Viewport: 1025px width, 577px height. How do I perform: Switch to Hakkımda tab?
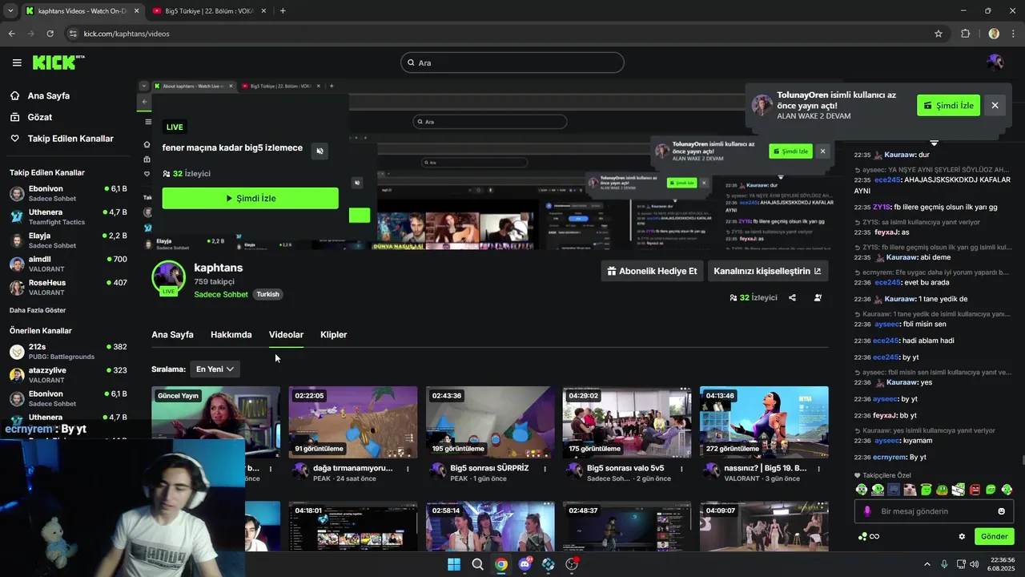[x=231, y=335]
